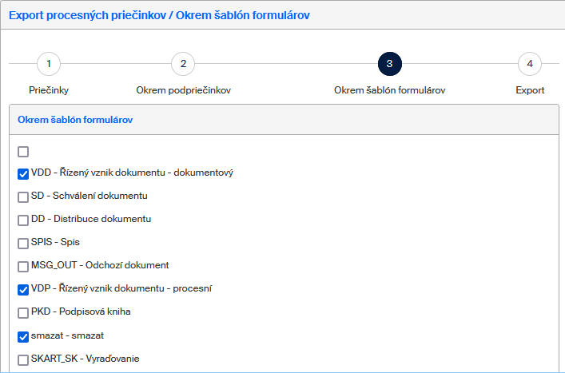Click the Export step label
Viewport: 565px width, 373px height.
530,90
